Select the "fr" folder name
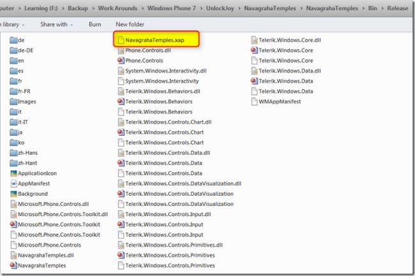The image size is (415, 276). tap(20, 81)
